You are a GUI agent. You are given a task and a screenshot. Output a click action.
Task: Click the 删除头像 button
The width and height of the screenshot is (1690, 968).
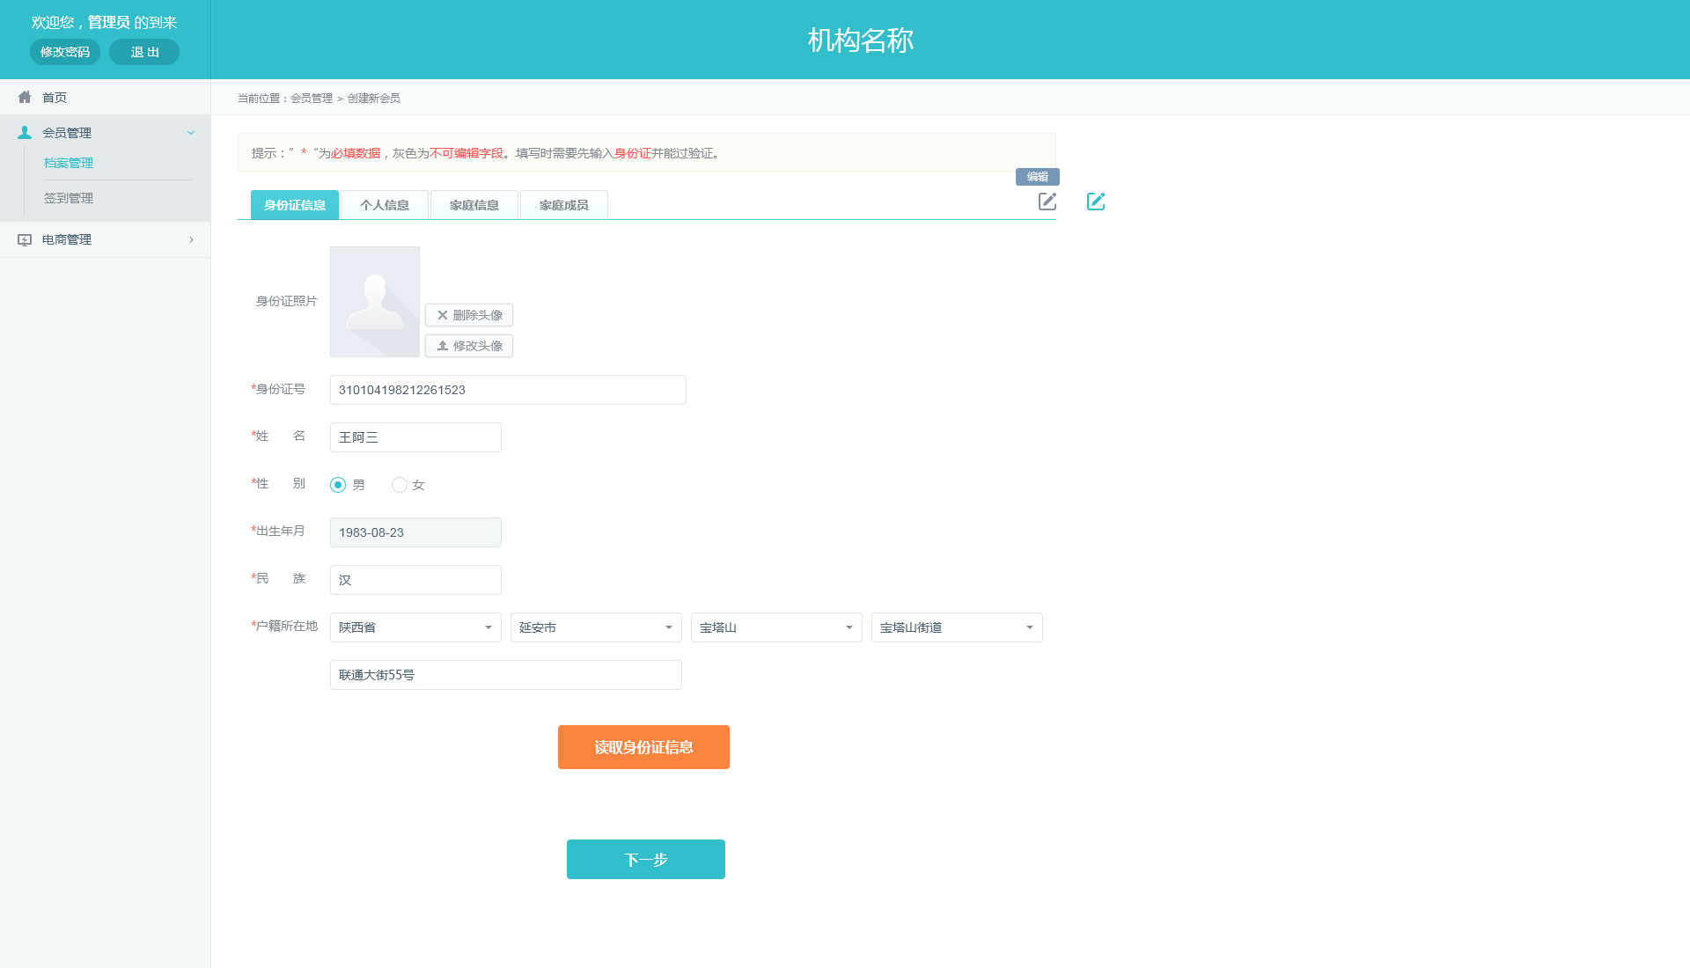coord(469,315)
